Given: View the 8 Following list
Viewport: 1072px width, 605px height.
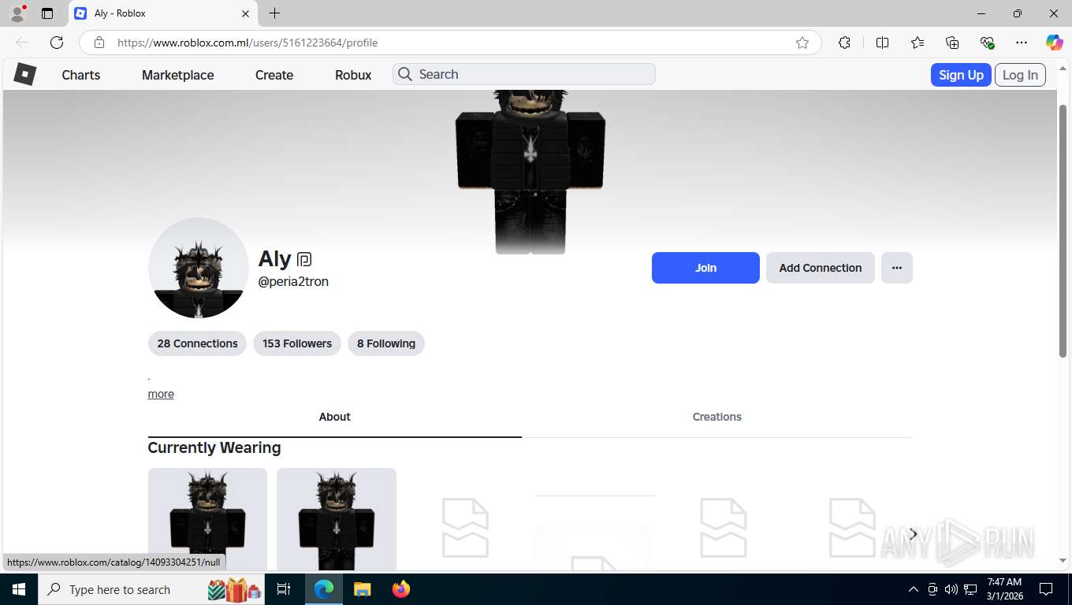Looking at the screenshot, I should (386, 343).
